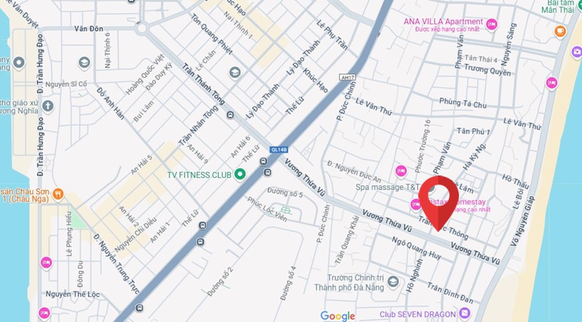The height and width of the screenshot is (322, 582).
Task: Select the school marker near Lê Chân
Action: [235, 72]
